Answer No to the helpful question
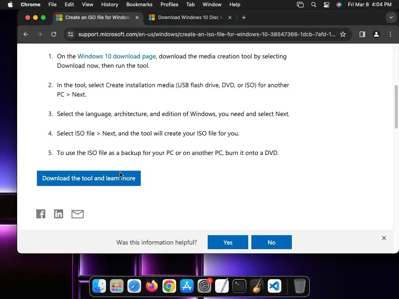The height and width of the screenshot is (299, 399). (x=272, y=242)
